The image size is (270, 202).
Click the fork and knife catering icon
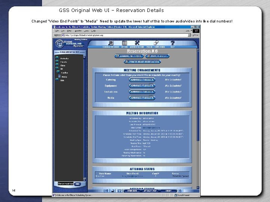(x=106, y=191)
